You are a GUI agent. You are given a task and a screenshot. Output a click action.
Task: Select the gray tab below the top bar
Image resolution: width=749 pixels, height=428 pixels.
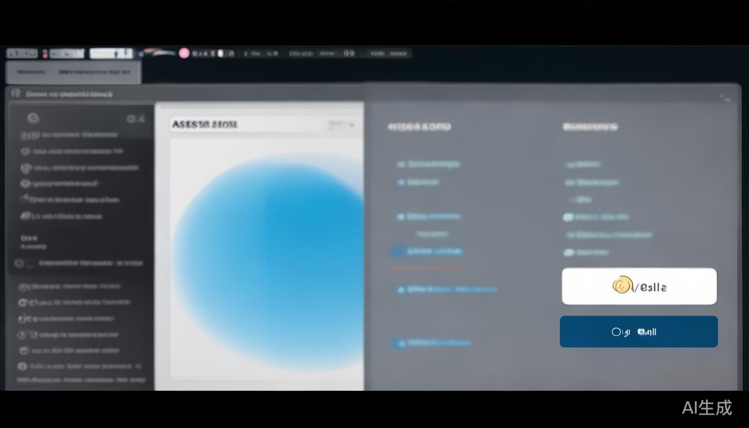pos(73,72)
